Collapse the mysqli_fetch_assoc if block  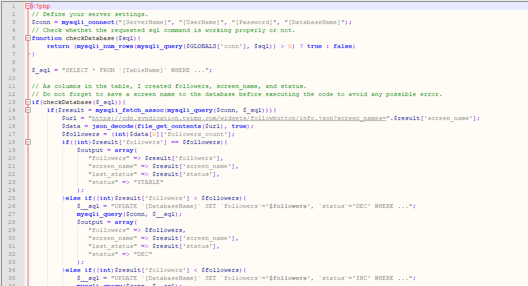point(27,110)
